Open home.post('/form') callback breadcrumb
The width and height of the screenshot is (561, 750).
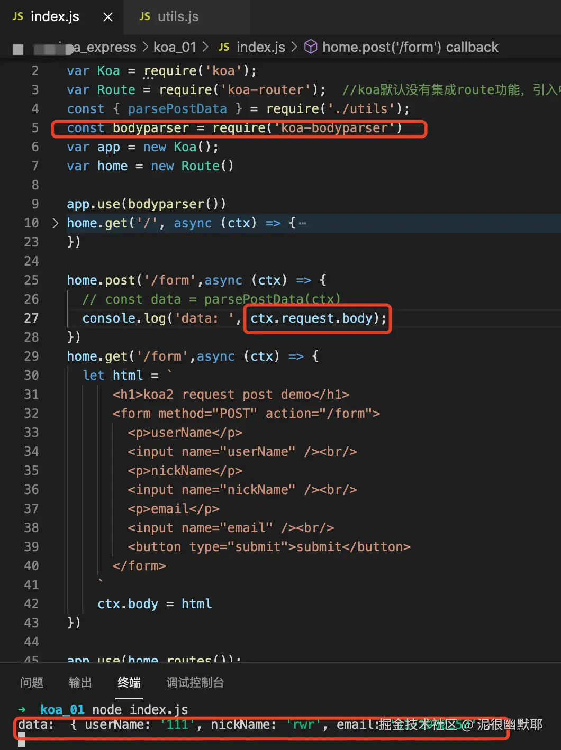(410, 47)
